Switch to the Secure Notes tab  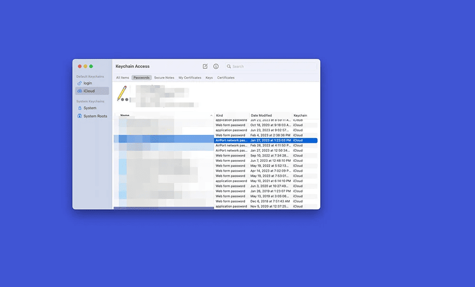[x=164, y=78]
